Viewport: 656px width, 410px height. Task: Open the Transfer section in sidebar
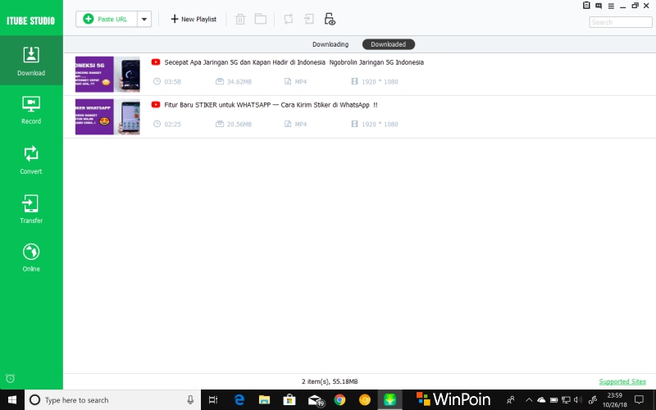pos(31,209)
